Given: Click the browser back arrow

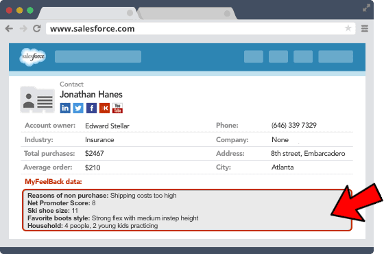Looking at the screenshot, I should (9, 29).
